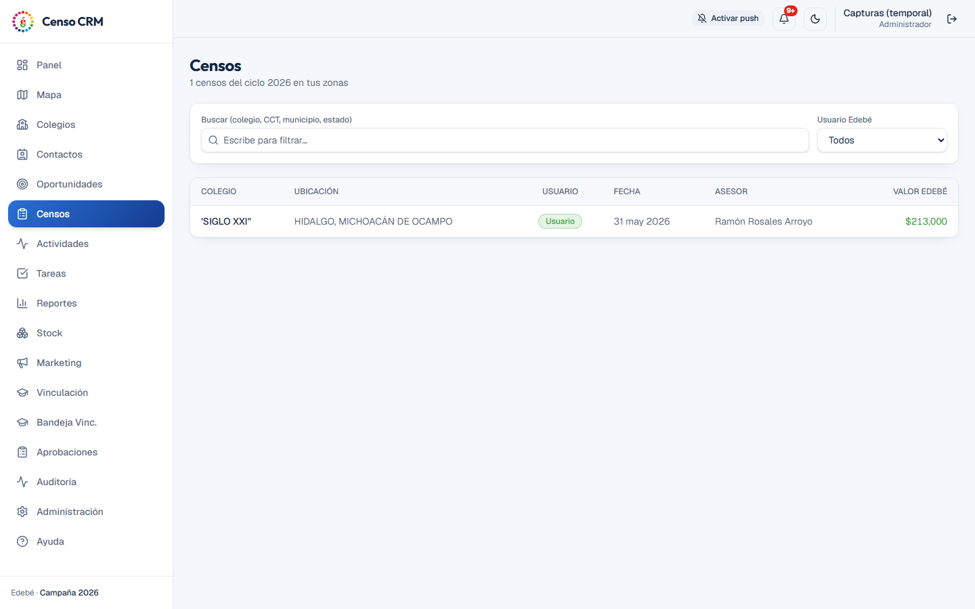The width and height of the screenshot is (975, 609).
Task: Click the VALOR EDEBÉ column header
Action: click(920, 191)
